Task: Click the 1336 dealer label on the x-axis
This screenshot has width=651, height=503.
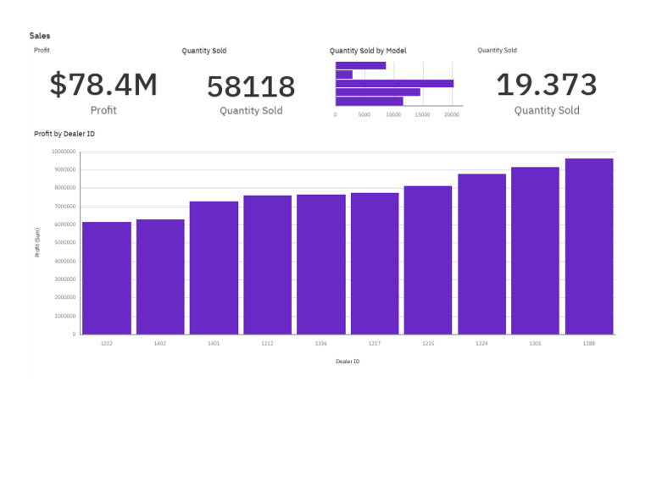Action: point(321,343)
